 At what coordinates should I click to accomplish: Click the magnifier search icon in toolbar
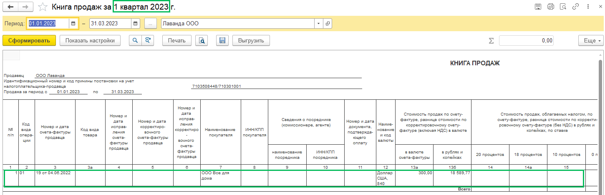(x=135, y=40)
